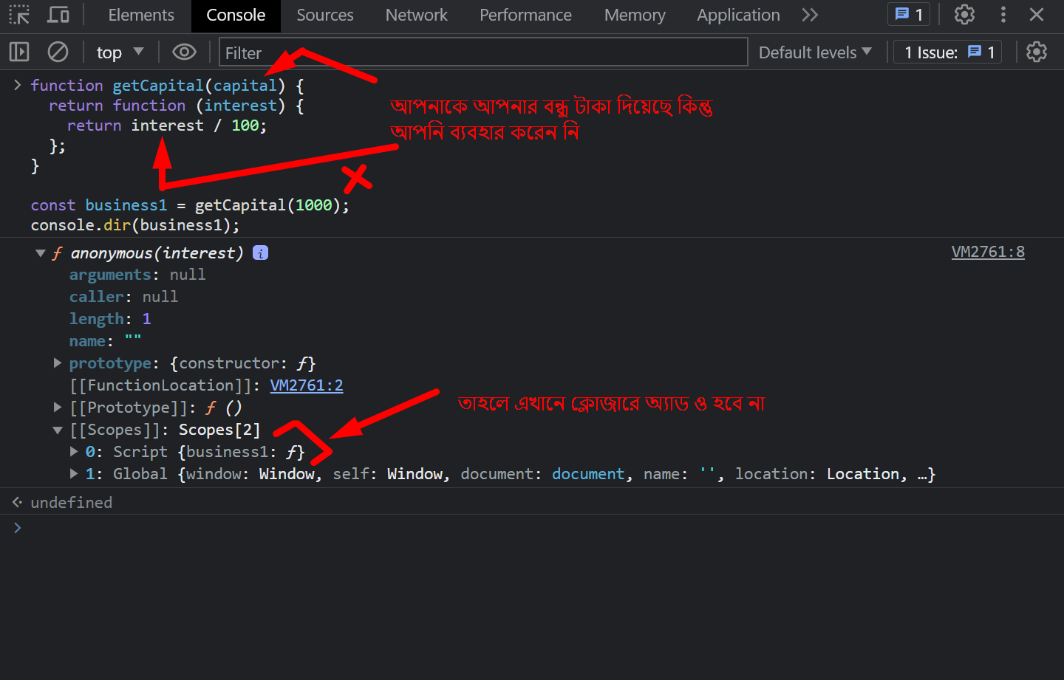Click the 1 Issue link in console toolbar
This screenshot has height=680, width=1064.
(948, 52)
